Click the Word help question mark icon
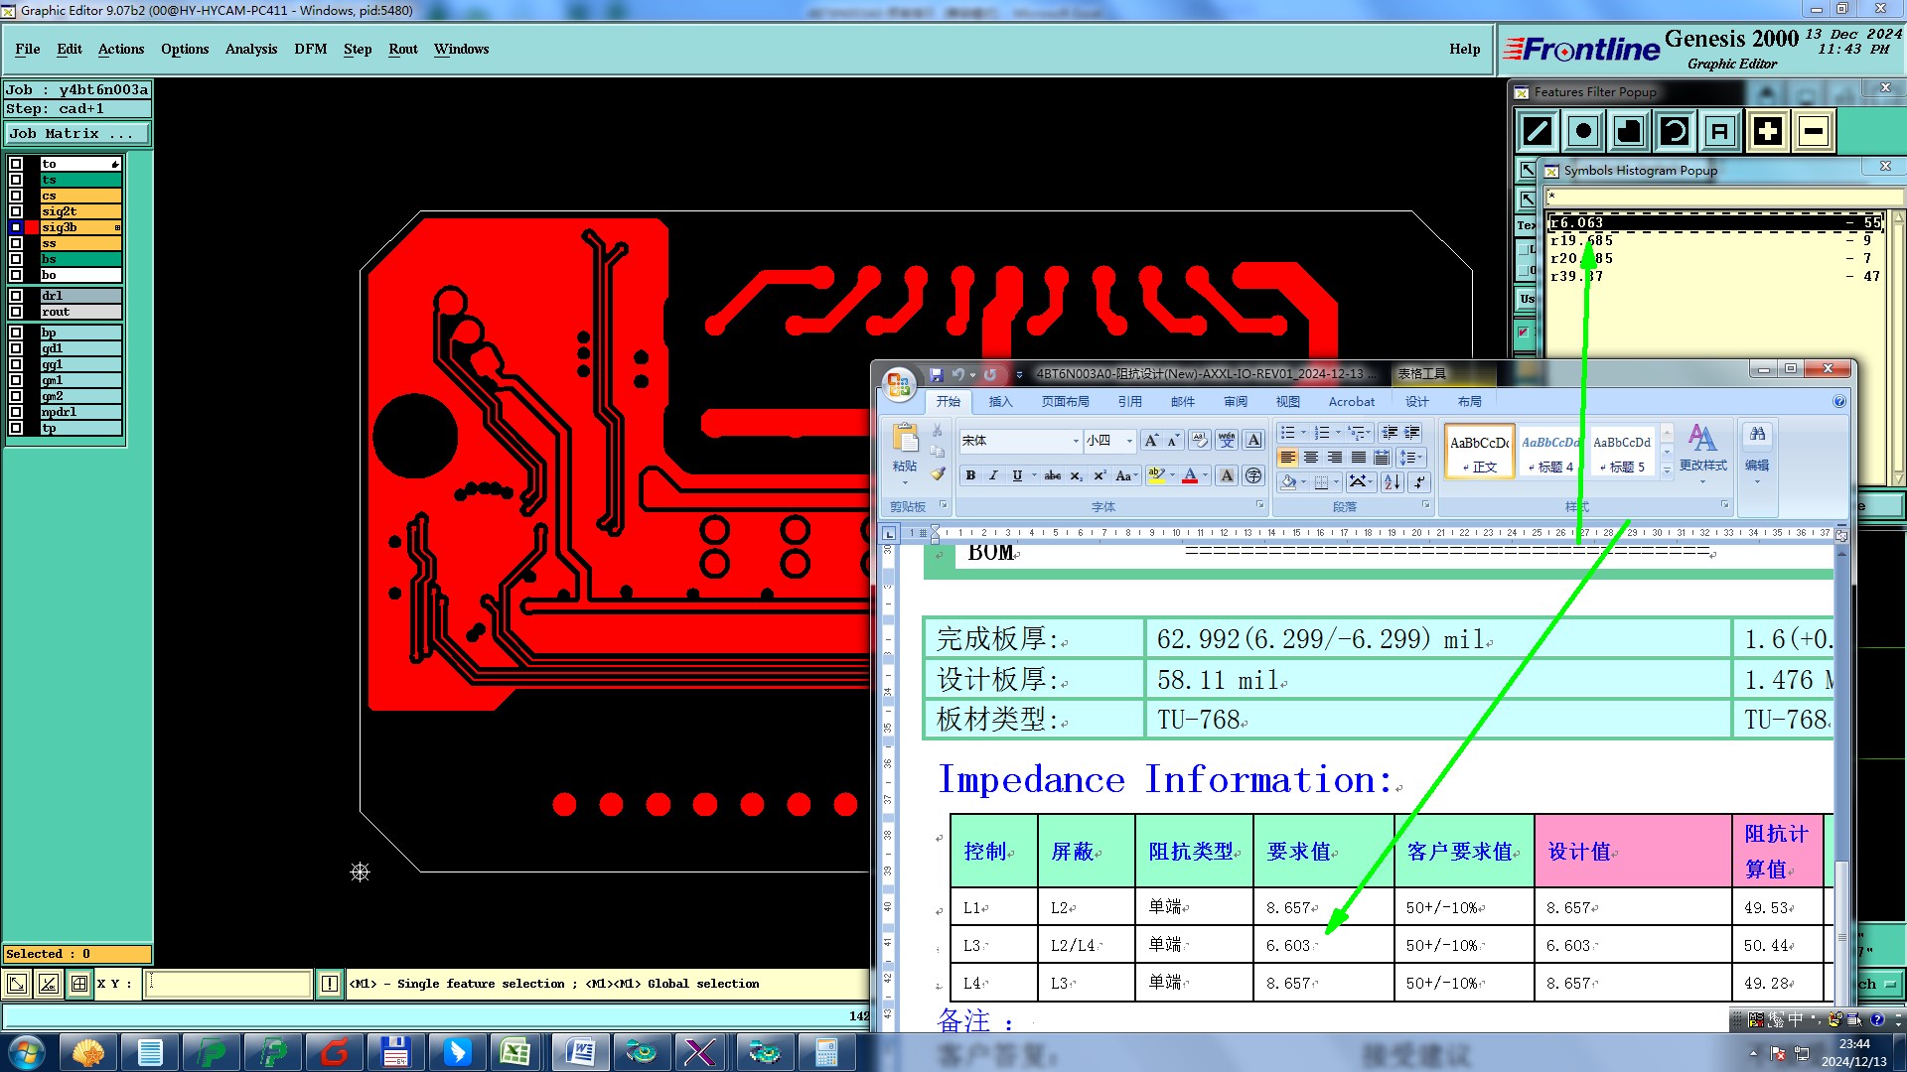This screenshot has height=1072, width=1907. click(1839, 401)
